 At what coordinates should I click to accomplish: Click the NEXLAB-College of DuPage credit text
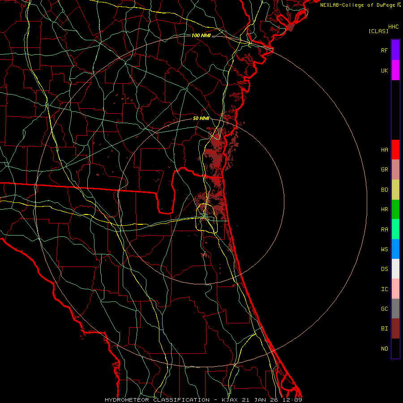(357, 5)
